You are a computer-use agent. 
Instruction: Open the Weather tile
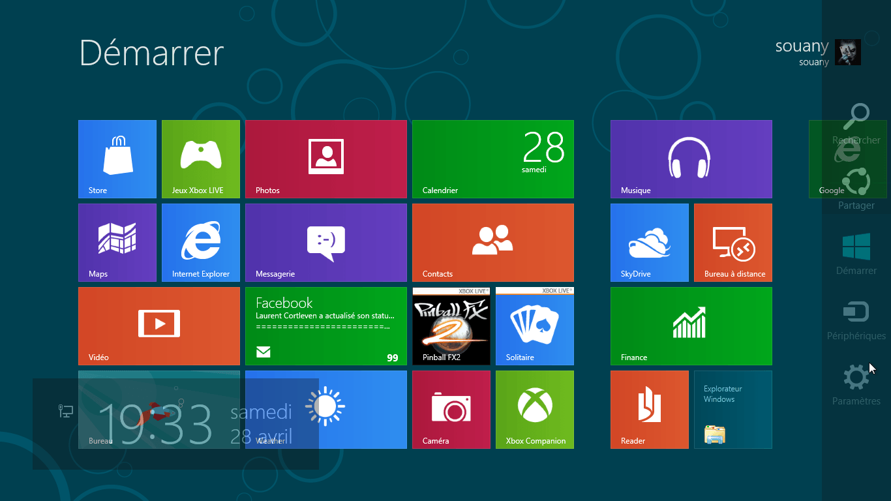(326, 410)
